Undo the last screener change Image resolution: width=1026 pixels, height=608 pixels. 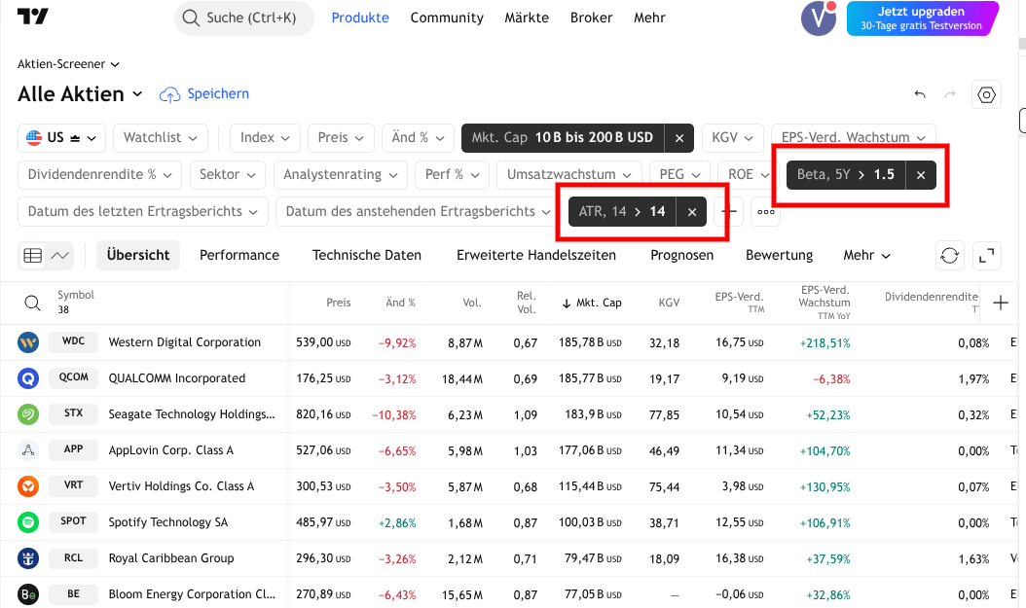pos(920,94)
